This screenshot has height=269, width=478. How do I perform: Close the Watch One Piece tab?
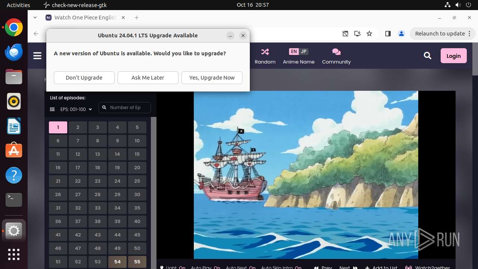123,18
